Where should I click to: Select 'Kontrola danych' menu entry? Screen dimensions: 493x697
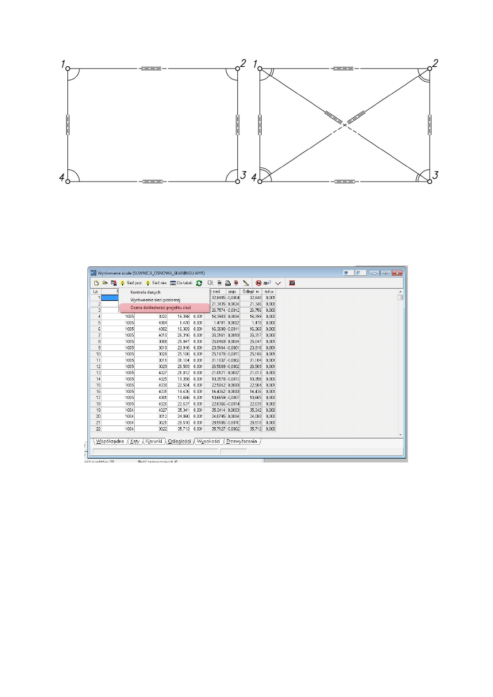pyautogui.click(x=146, y=292)
